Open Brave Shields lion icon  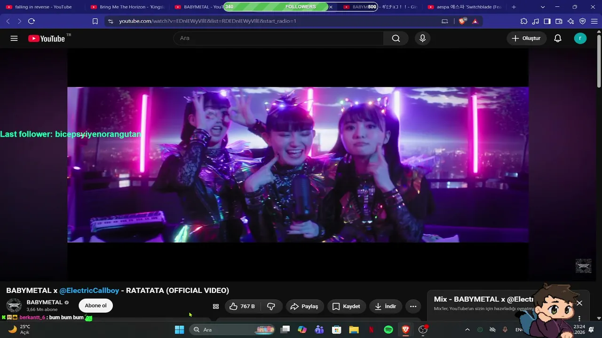tap(462, 21)
